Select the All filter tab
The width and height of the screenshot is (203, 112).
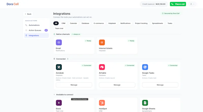(56, 23)
